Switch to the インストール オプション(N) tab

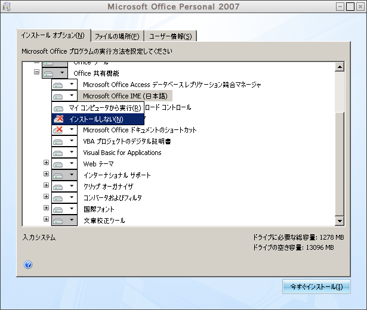pos(53,36)
